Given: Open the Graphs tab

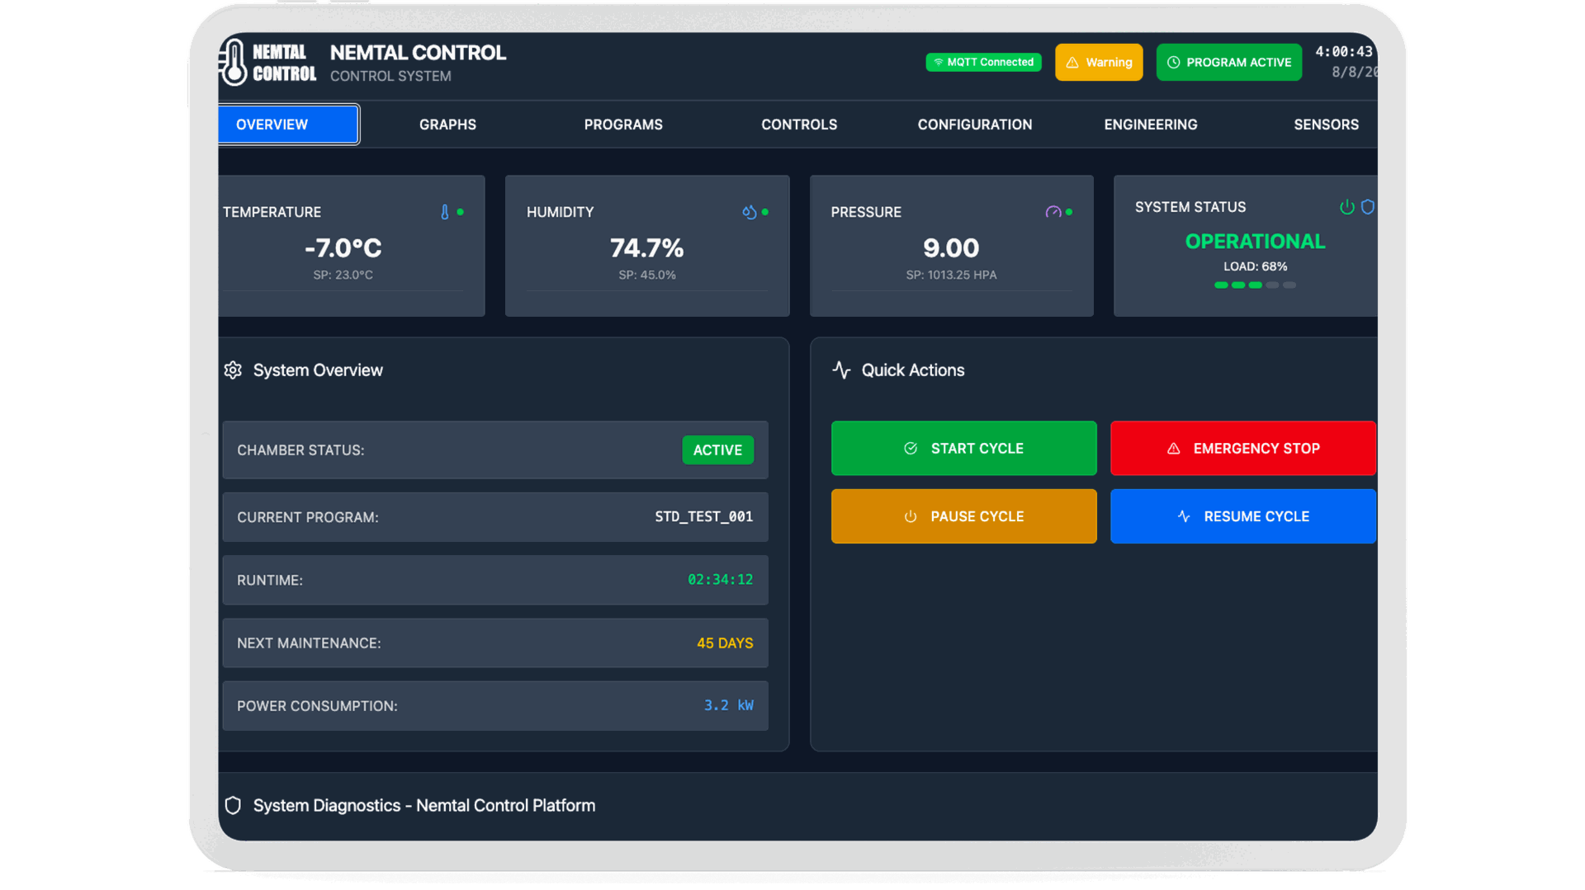Looking at the screenshot, I should 447,125.
